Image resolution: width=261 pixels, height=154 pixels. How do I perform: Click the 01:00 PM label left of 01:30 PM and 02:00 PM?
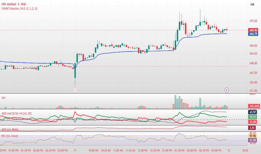click(x=13, y=150)
